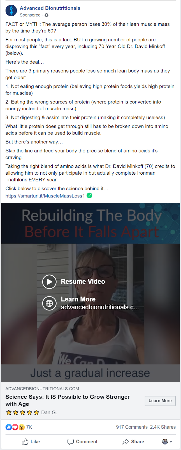Open the 7K reactions count
This screenshot has height=450, width=181.
[x=29, y=427]
